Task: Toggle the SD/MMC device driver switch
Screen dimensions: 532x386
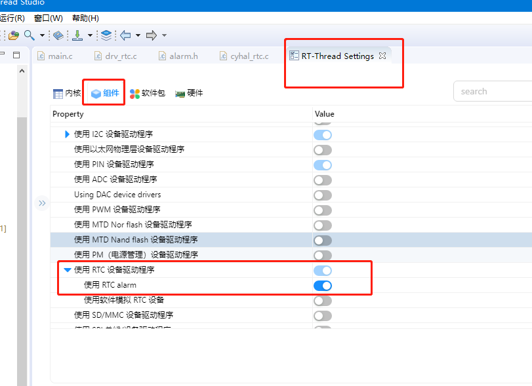Action: (x=323, y=316)
